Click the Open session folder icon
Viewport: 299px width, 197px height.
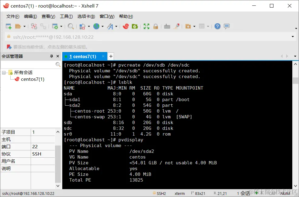pyautogui.click(x=18, y=26)
